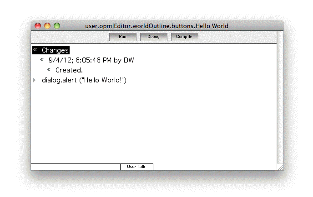Compile the script with Compile button
Image resolution: width=313 pixels, height=197 pixels.
[184, 37]
